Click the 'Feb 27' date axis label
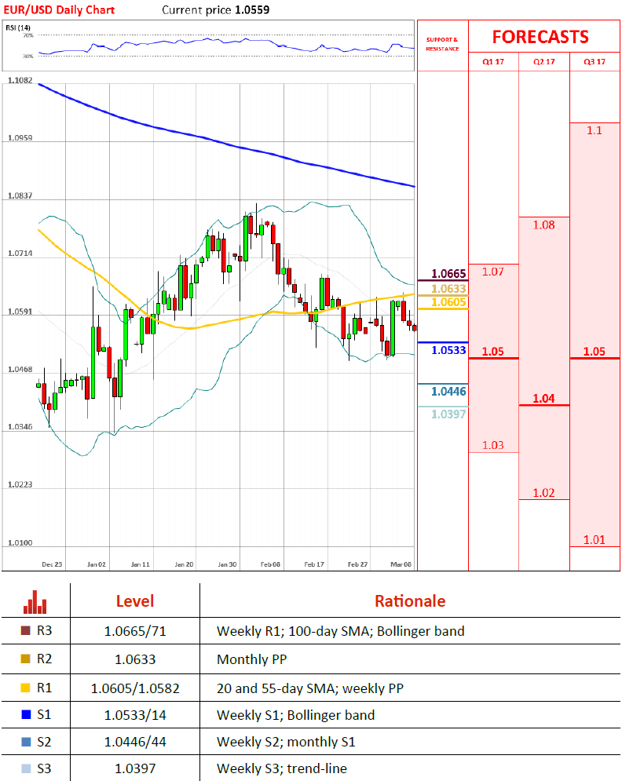 pos(358,564)
